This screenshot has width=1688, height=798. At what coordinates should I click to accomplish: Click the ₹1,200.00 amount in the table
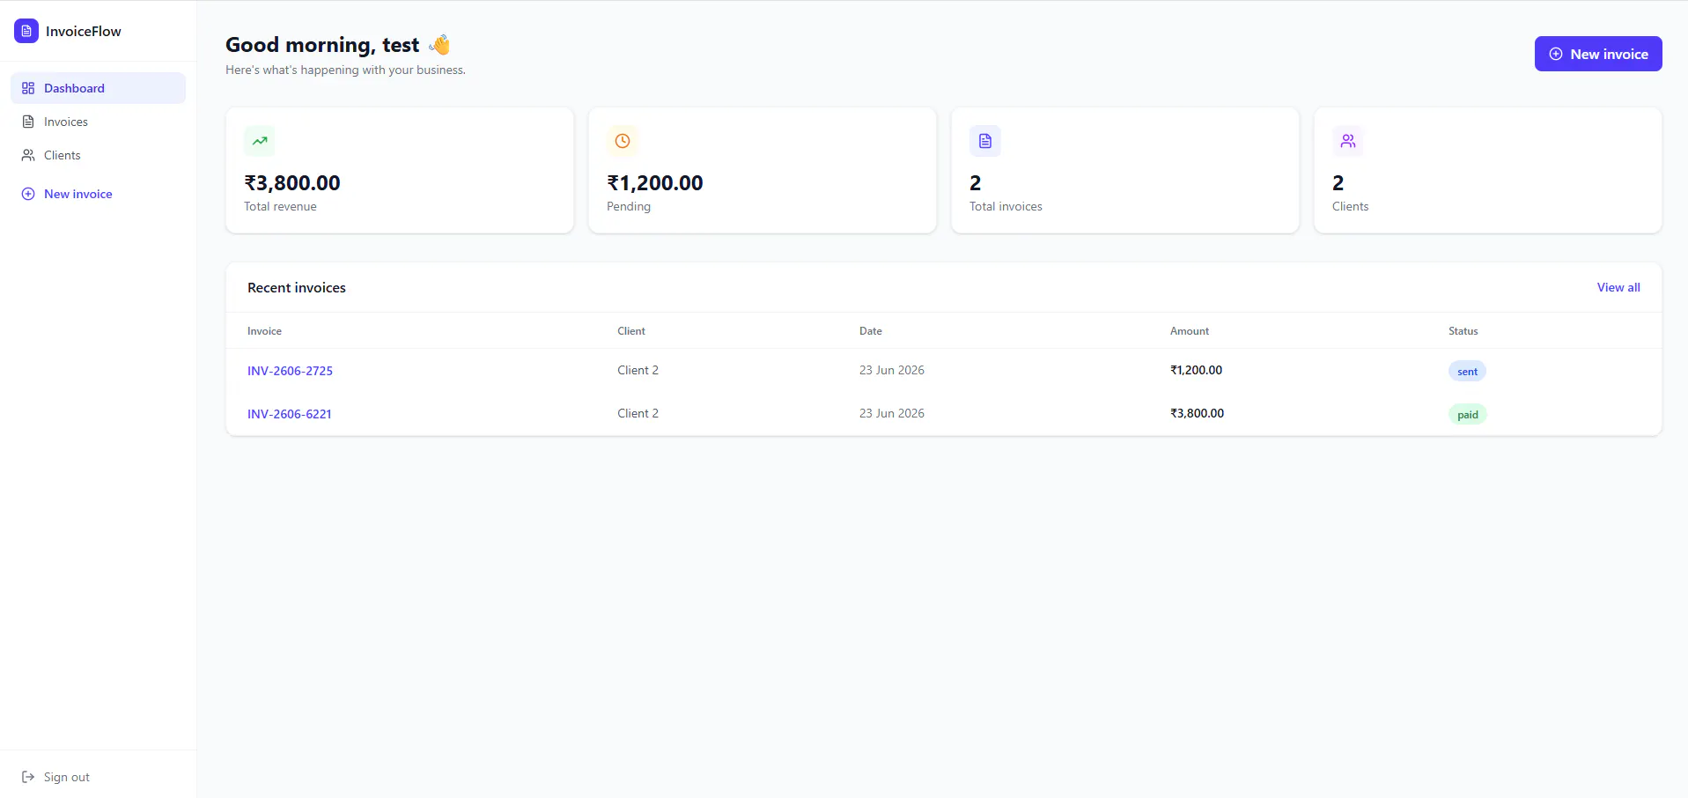tap(1196, 370)
